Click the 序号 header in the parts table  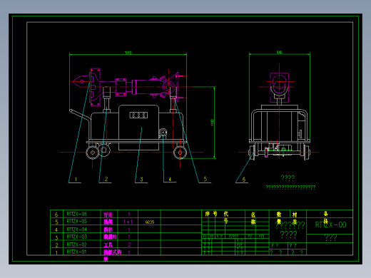[211, 214]
